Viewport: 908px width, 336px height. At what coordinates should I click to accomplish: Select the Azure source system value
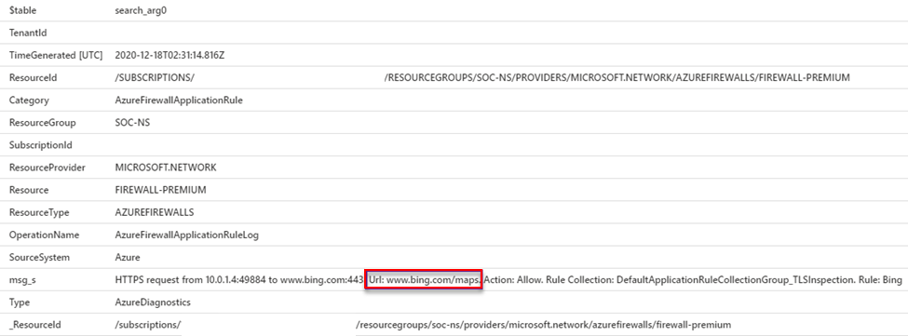[128, 257]
